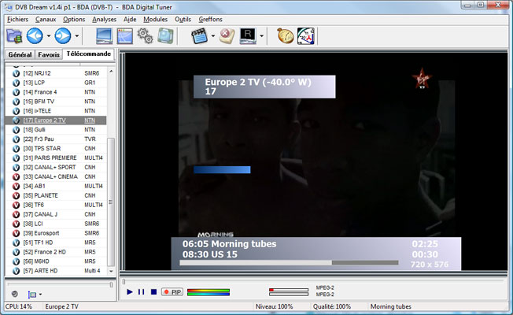Select channel [52] France 2 HD

56,253
